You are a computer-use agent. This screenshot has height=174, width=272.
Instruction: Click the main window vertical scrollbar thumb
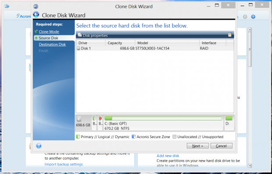click(250, 49)
